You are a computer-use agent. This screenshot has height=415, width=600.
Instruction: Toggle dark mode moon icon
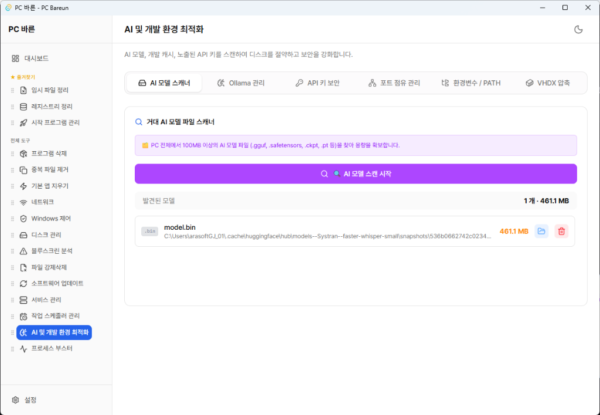(578, 29)
